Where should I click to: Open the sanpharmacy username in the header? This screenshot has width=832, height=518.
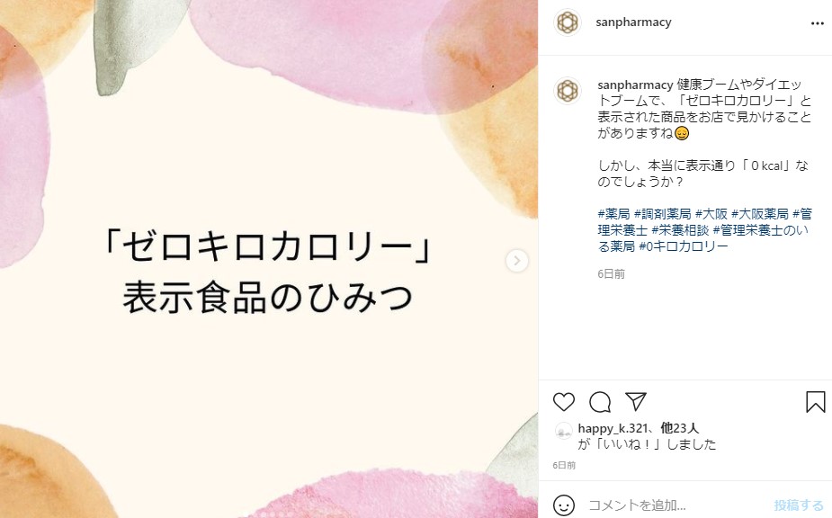(x=633, y=22)
